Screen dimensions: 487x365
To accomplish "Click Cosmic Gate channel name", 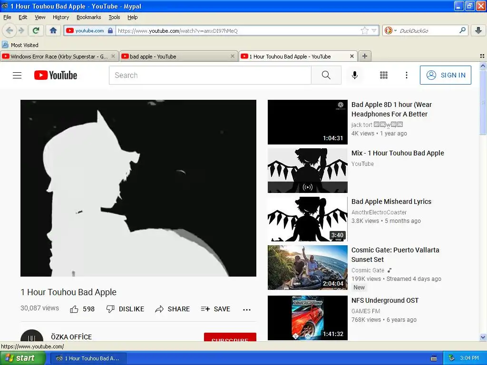I will click(x=368, y=270).
